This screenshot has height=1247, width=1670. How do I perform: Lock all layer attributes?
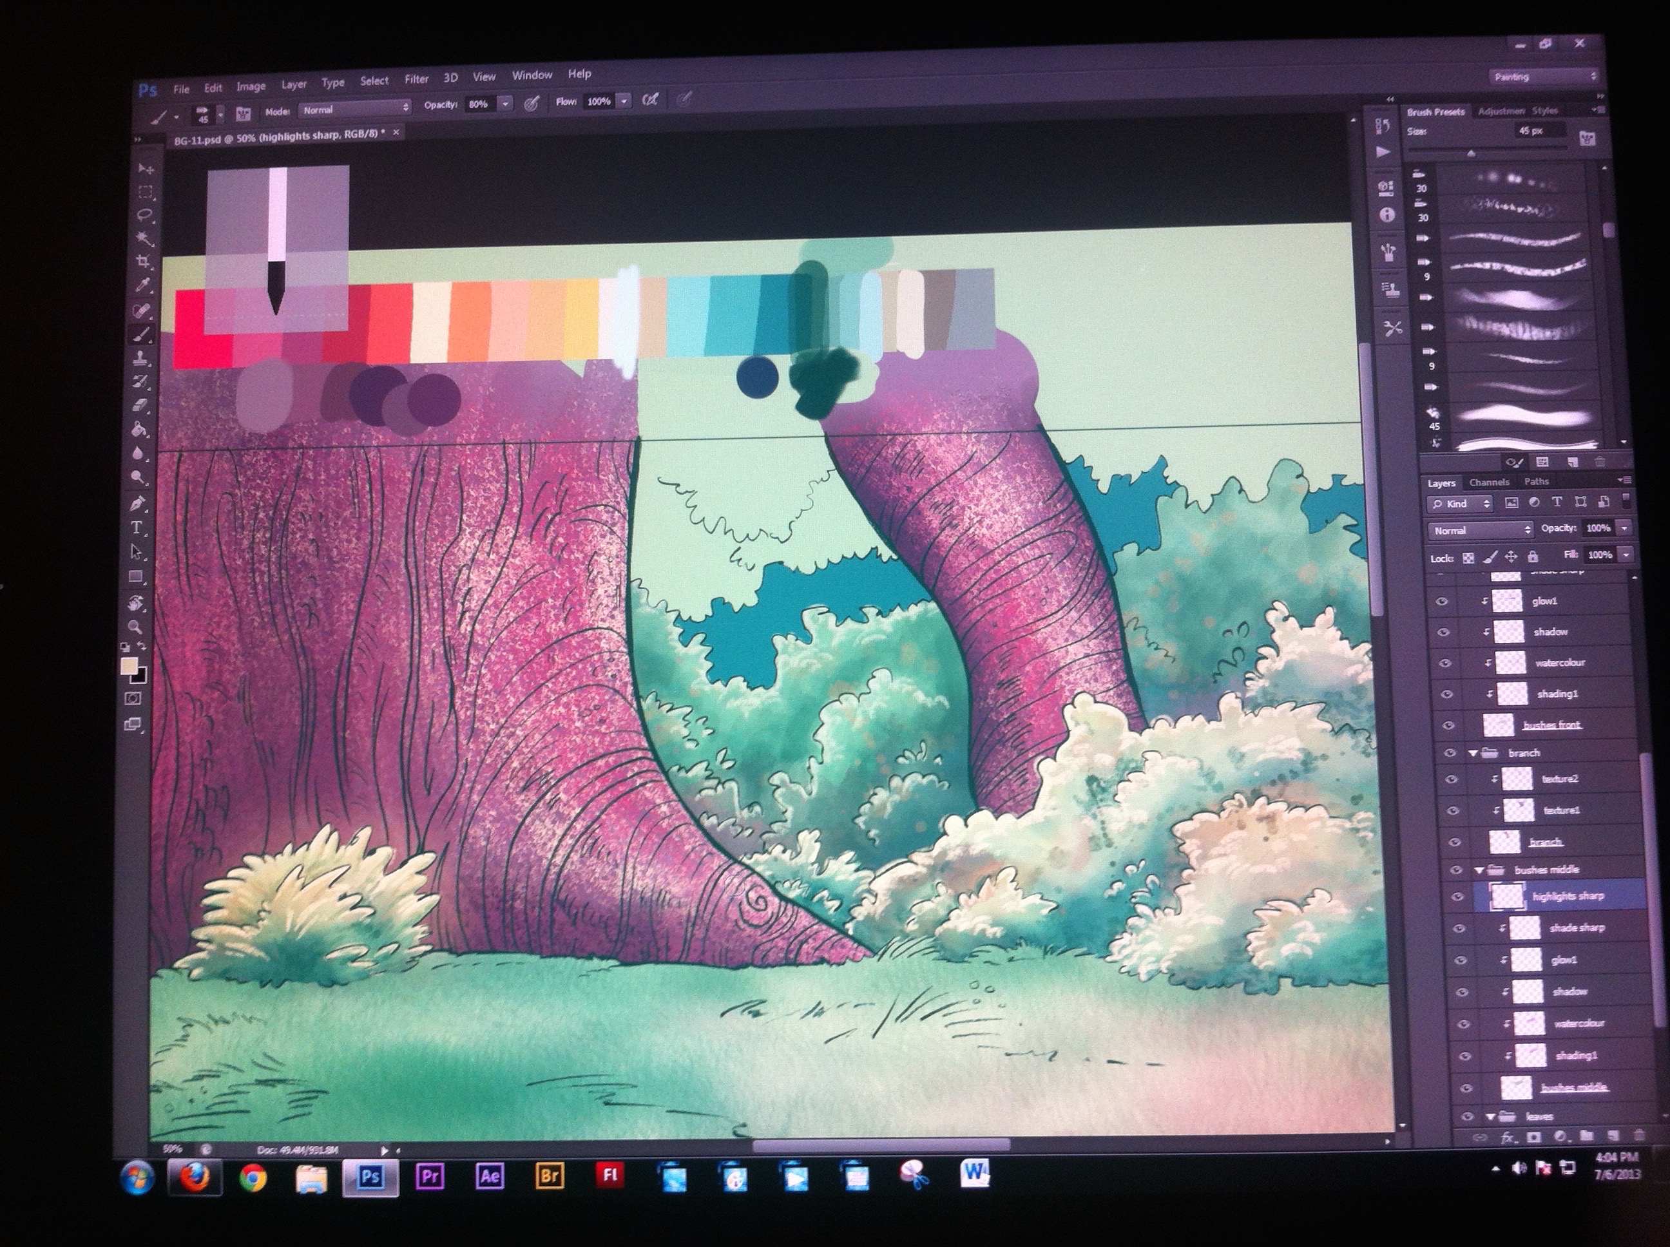tap(1533, 557)
